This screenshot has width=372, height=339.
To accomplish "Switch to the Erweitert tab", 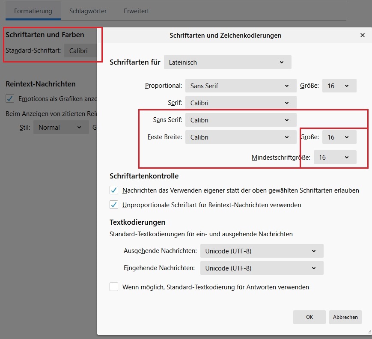I will pos(136,11).
